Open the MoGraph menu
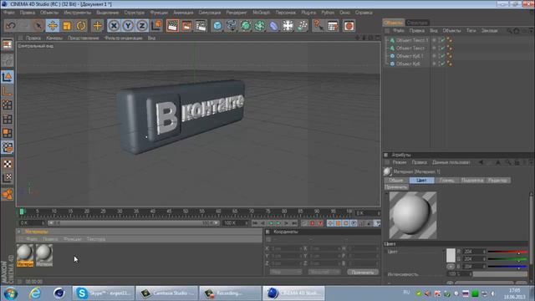Screen dimensions: 535x301 261,13
